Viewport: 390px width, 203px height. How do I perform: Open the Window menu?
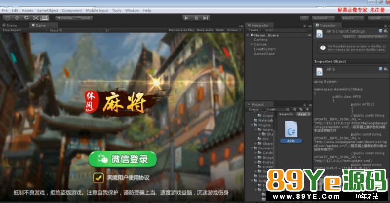click(x=132, y=10)
